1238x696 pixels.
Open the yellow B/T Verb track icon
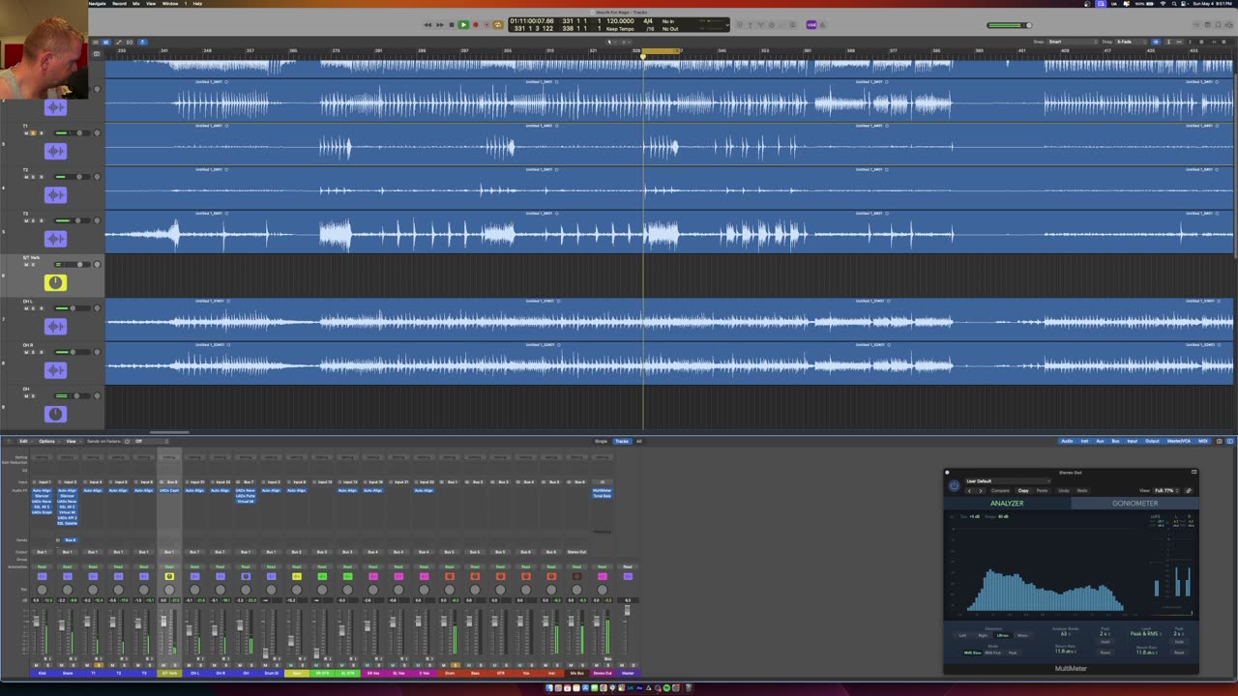point(55,282)
